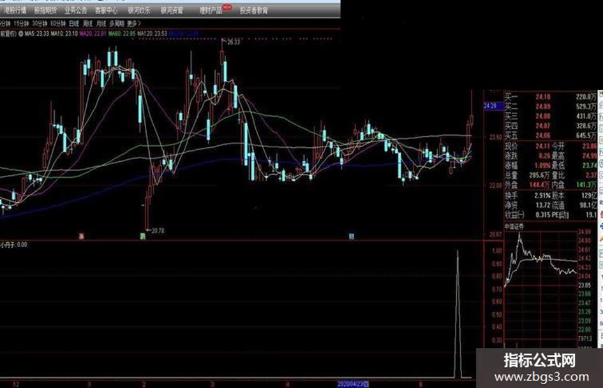
Task: Click the magenta MA20: 22.91 label
Action: coord(93,34)
